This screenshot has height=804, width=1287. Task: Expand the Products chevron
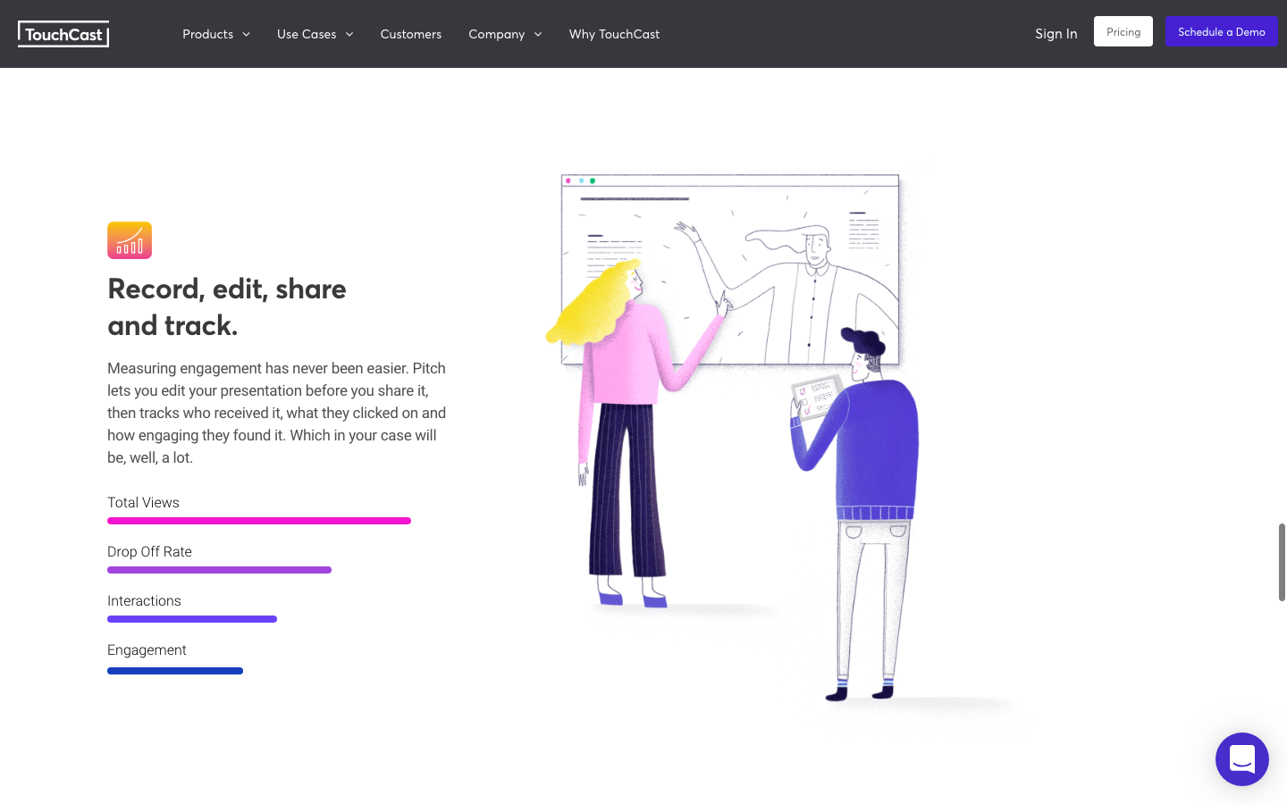click(246, 34)
